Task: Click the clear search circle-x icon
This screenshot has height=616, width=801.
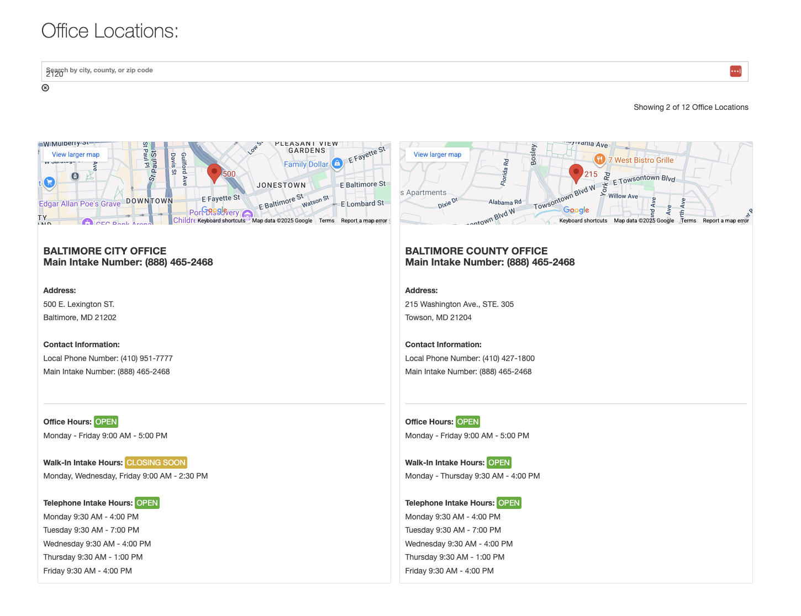Action: [x=45, y=88]
